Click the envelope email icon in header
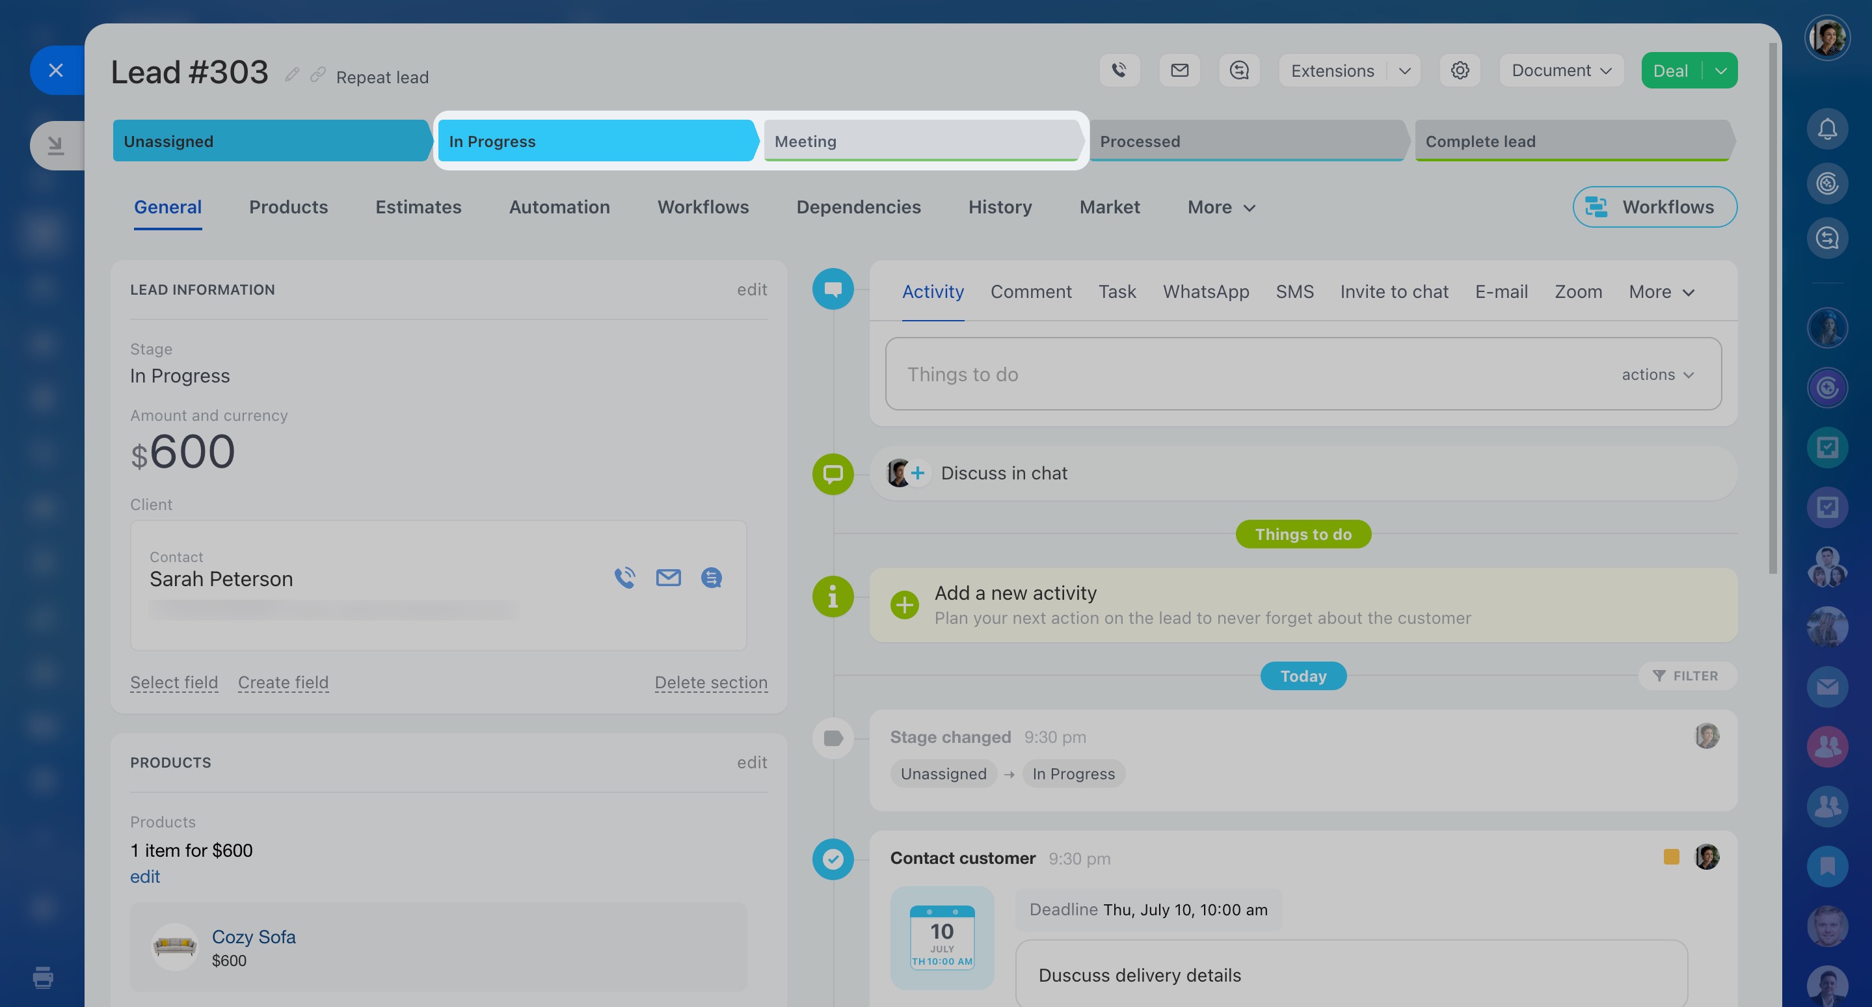The image size is (1872, 1007). [x=1179, y=70]
